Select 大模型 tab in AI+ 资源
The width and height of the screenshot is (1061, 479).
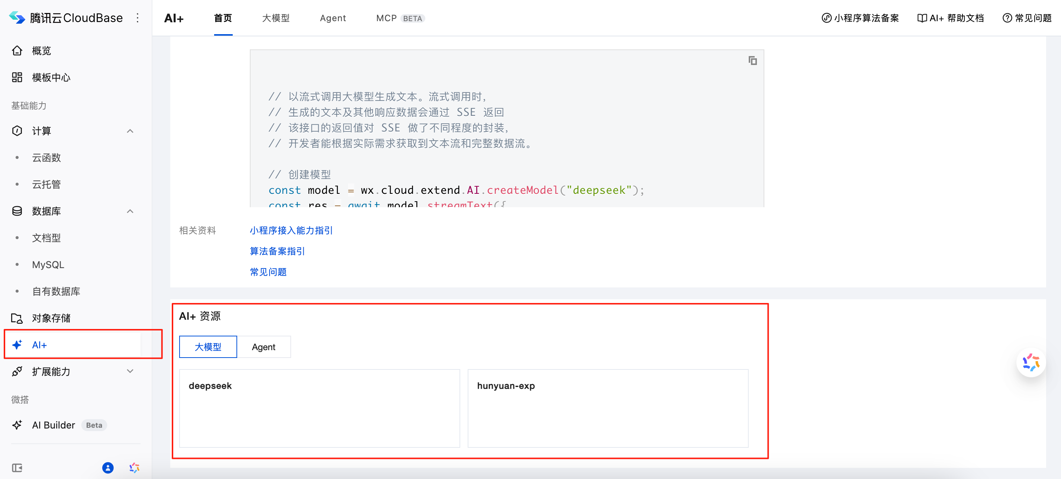coord(208,347)
